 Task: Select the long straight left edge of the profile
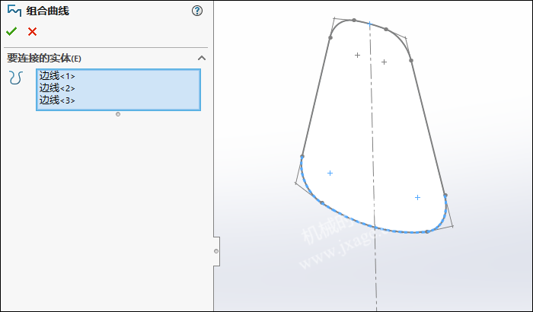(x=316, y=97)
